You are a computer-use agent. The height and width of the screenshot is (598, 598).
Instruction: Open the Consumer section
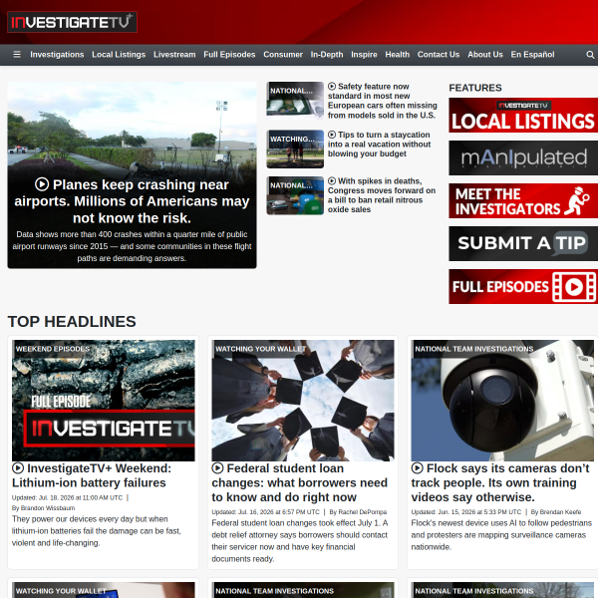[283, 55]
